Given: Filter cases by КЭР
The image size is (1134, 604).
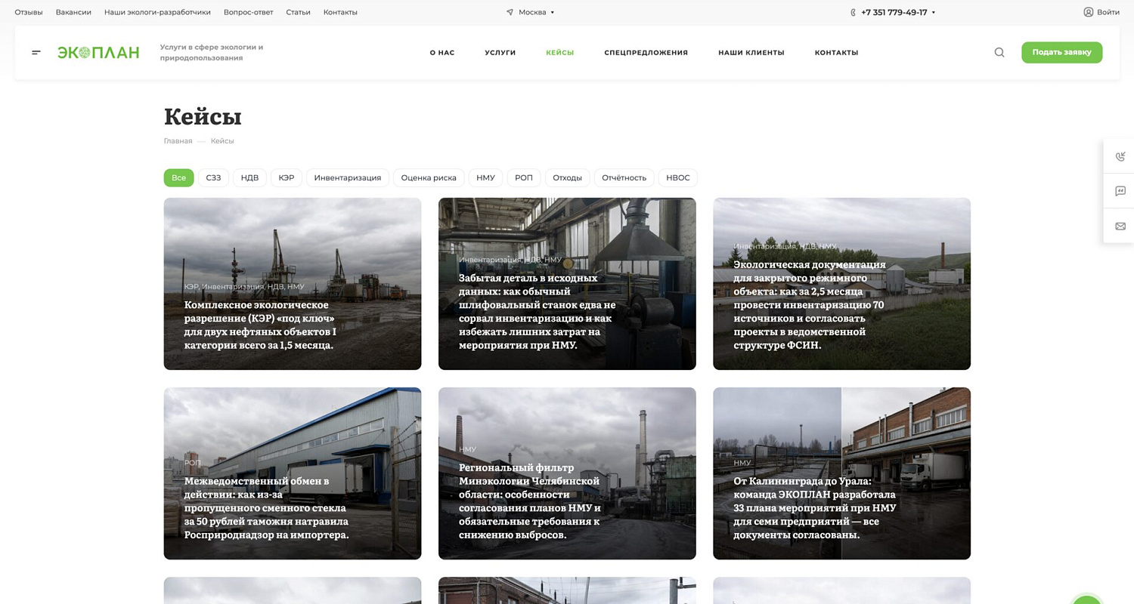Looking at the screenshot, I should [x=287, y=177].
